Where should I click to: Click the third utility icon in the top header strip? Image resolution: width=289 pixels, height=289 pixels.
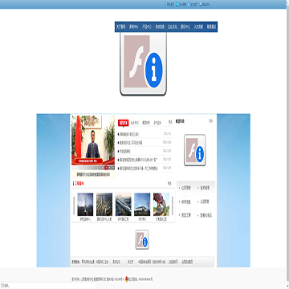[x=189, y=4]
